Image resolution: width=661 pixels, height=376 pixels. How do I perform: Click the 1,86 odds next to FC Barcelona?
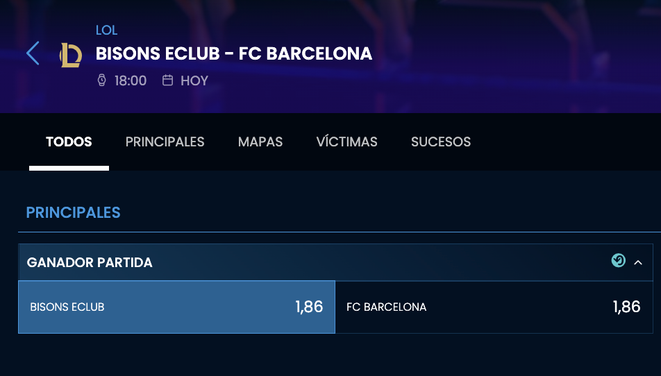pyautogui.click(x=626, y=307)
